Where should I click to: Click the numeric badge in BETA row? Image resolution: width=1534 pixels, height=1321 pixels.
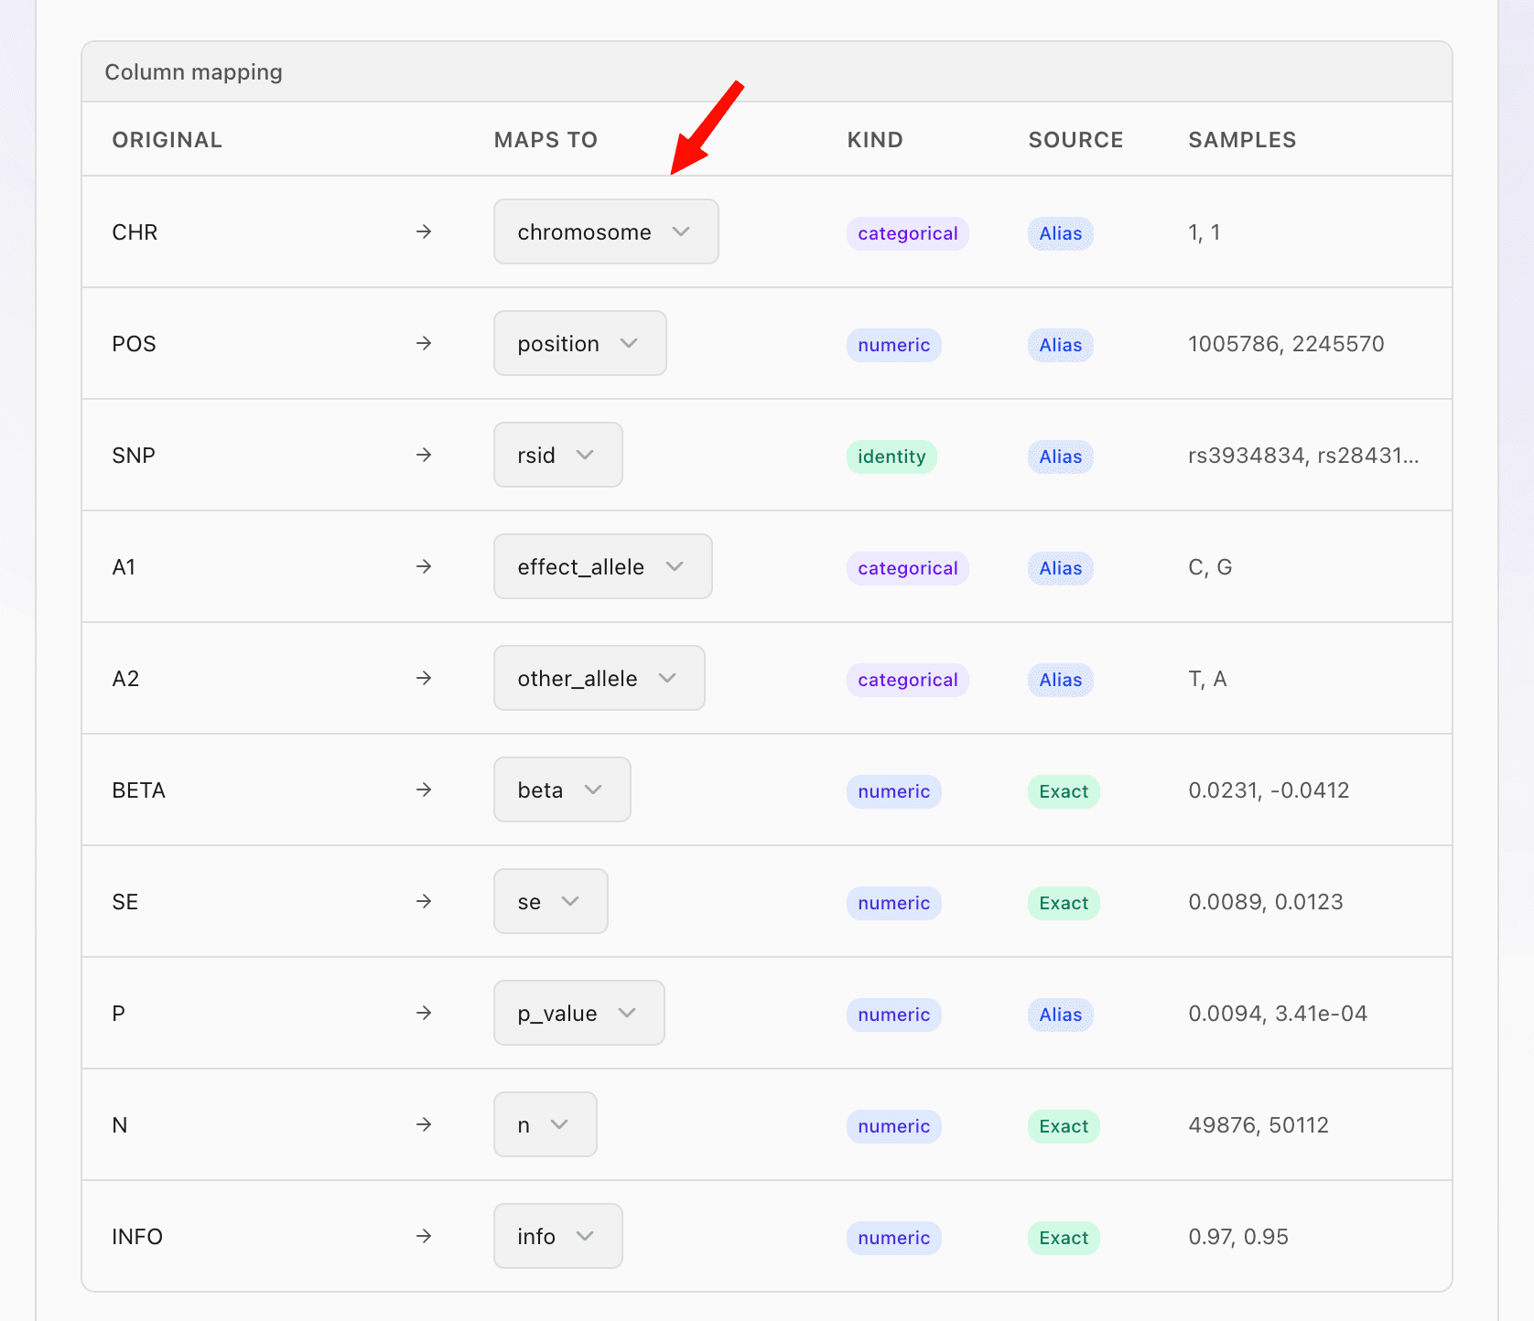pos(893,791)
